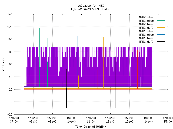Click the 150203 12:00 time tick label
The image size is (173, 129).
[x=110, y=120]
